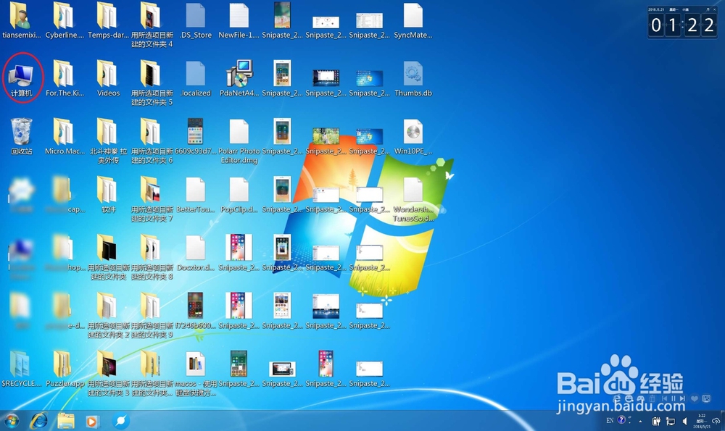
Task: Show hidden system tray icons
Action: click(640, 422)
